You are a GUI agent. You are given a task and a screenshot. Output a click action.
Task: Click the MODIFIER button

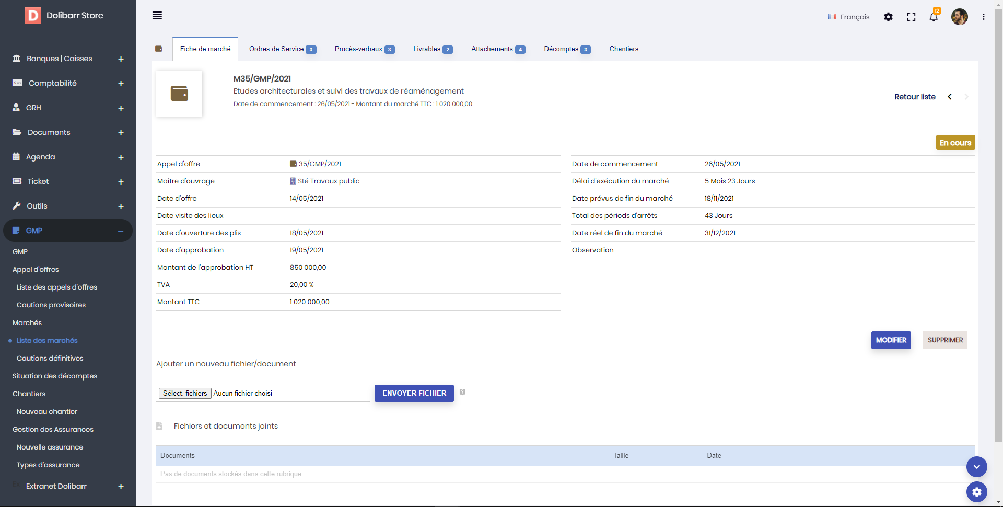coord(891,340)
